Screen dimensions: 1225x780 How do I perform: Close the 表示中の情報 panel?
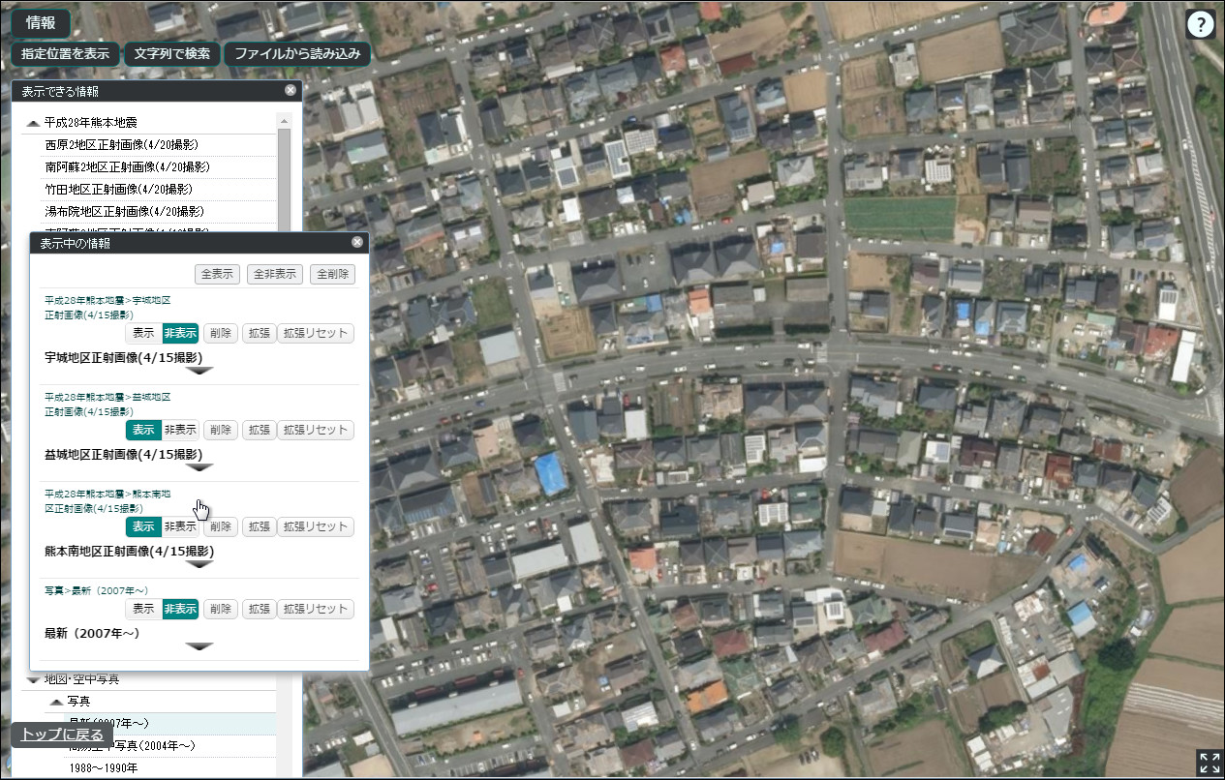[356, 242]
